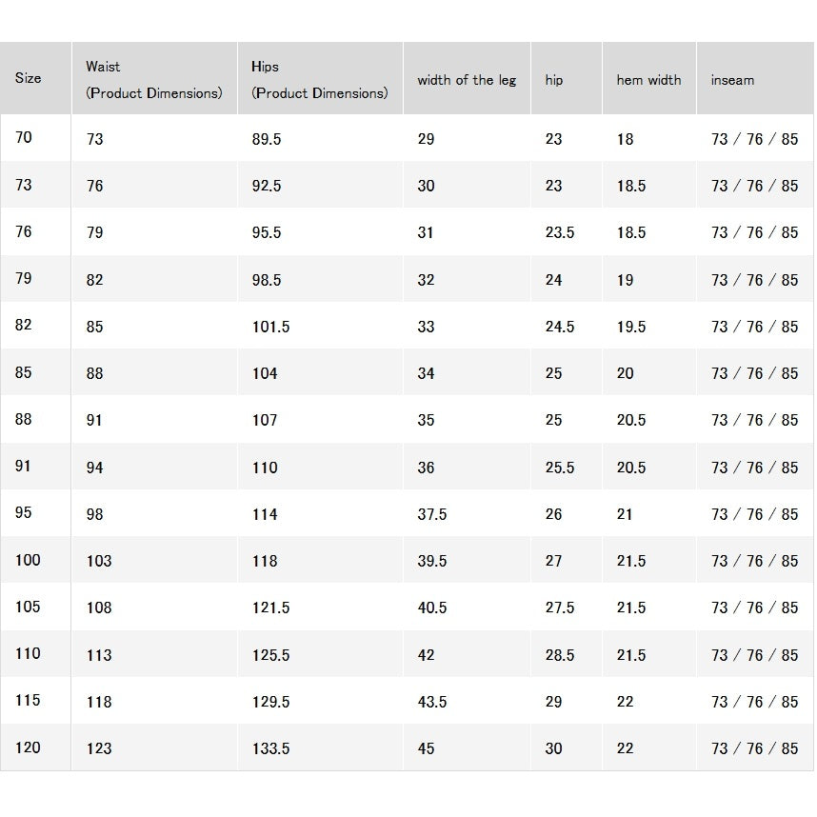Click the hem width column header
This screenshot has width=817, height=817.
tap(648, 80)
